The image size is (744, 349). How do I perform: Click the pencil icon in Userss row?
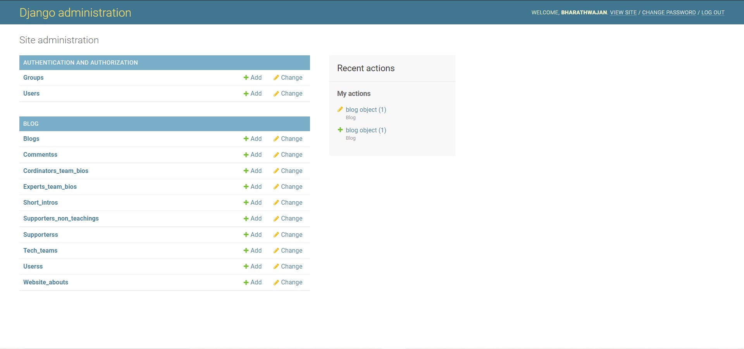pos(276,267)
